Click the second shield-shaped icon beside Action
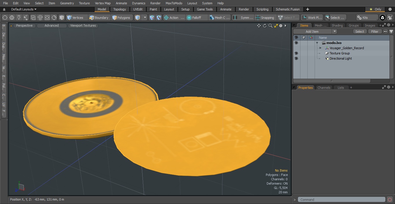The width and height of the screenshot is (395, 204). 159,18
